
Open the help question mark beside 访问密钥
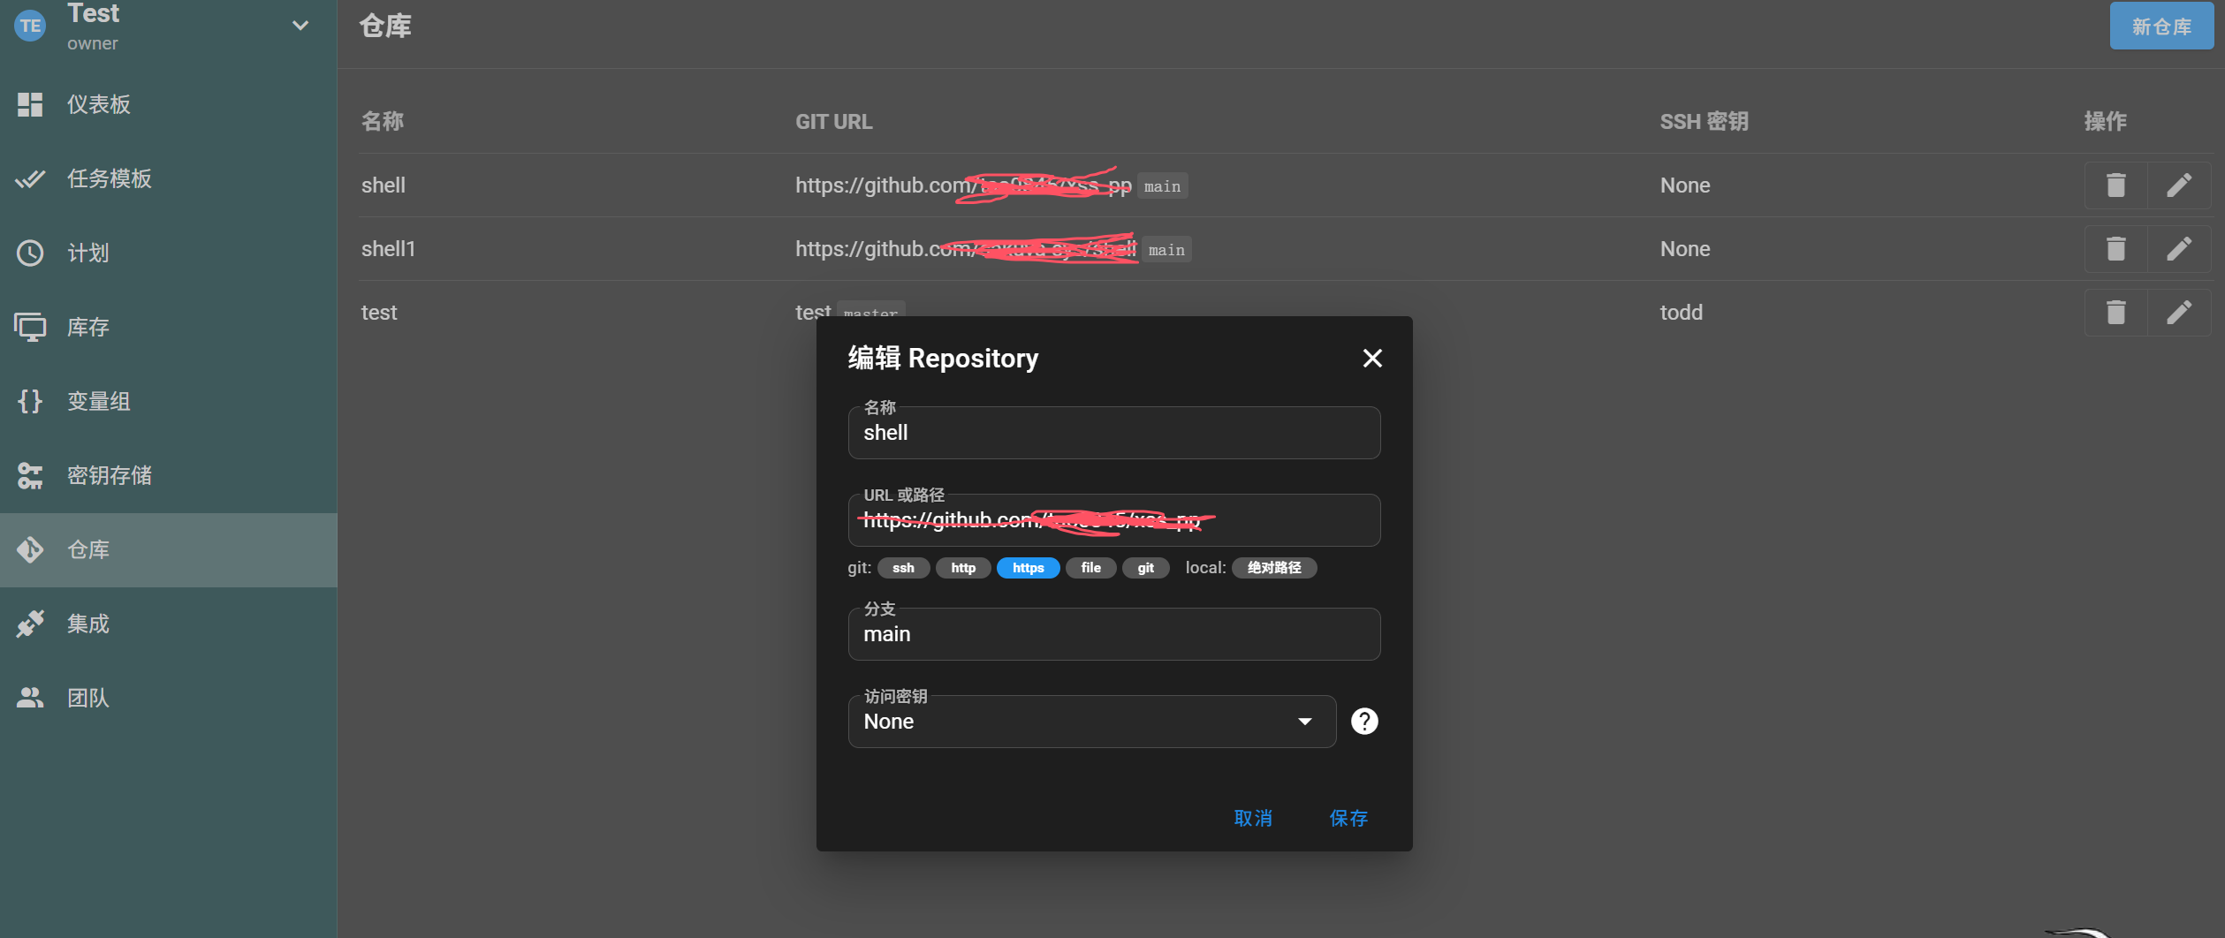point(1364,722)
